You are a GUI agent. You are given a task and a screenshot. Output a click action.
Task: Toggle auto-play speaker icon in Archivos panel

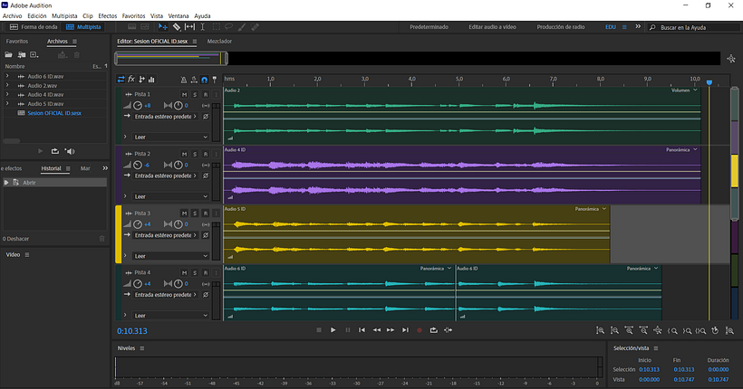70,151
